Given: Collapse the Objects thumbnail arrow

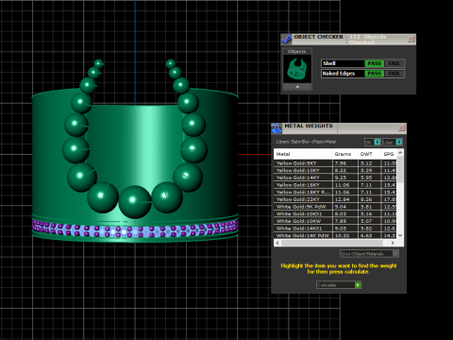Looking at the screenshot, I should pyautogui.click(x=297, y=87).
